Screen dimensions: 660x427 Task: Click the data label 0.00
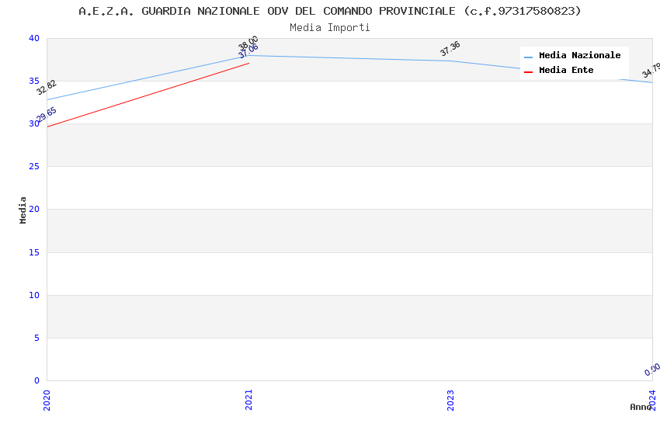coord(652,370)
